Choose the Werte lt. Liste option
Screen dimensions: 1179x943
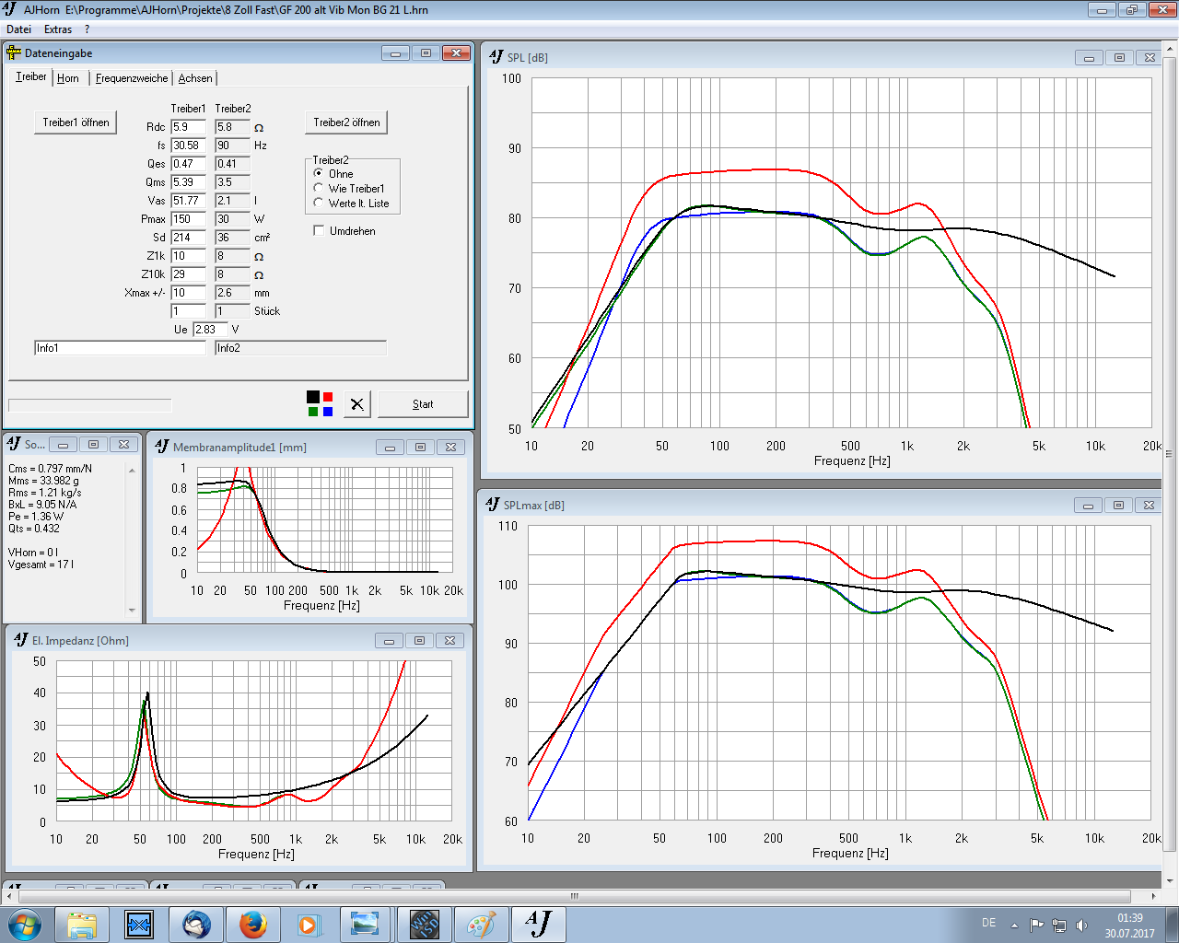click(x=319, y=203)
